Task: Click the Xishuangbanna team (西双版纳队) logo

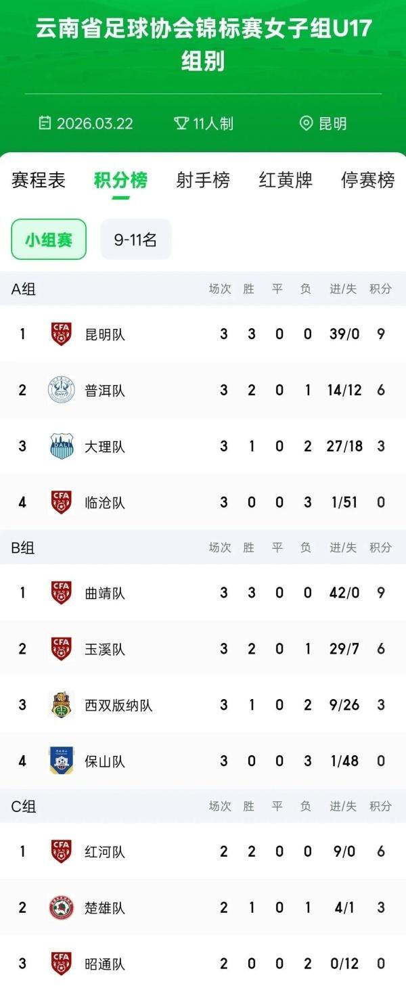Action: click(x=62, y=705)
